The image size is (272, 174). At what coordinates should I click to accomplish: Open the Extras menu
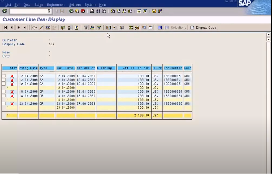click(39, 5)
